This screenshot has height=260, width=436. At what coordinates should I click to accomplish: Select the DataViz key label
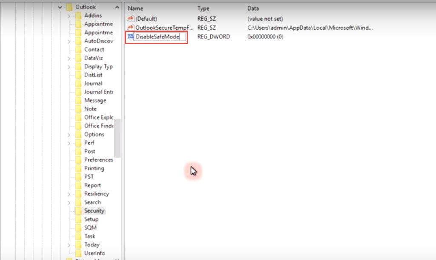coord(93,58)
